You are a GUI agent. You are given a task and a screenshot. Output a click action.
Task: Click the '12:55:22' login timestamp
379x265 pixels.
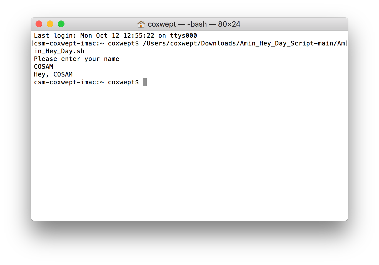coord(139,36)
